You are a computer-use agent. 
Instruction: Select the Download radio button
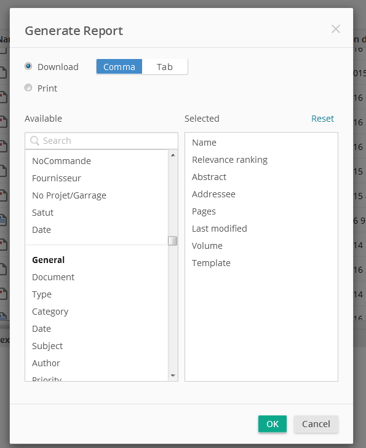[x=28, y=66]
